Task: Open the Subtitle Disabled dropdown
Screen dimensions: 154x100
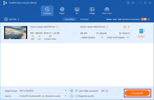Action: coord(92,38)
